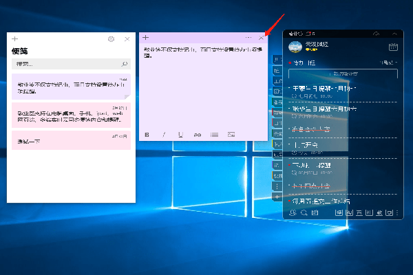This screenshot has height=275, width=413.
Task: Insert an image into the purple note
Action: 231,135
